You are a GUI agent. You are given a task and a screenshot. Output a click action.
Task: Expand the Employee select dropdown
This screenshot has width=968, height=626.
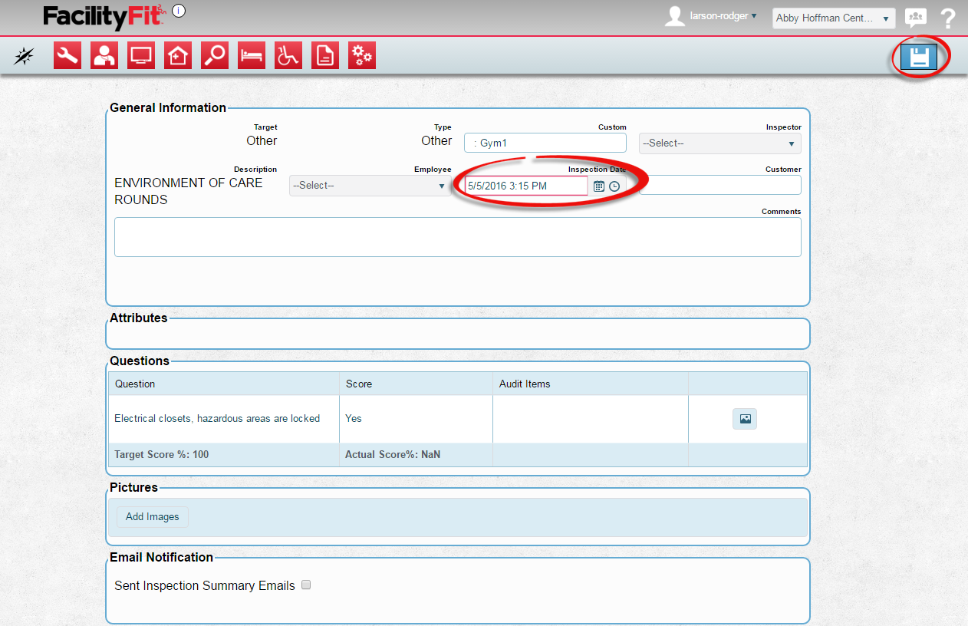370,186
